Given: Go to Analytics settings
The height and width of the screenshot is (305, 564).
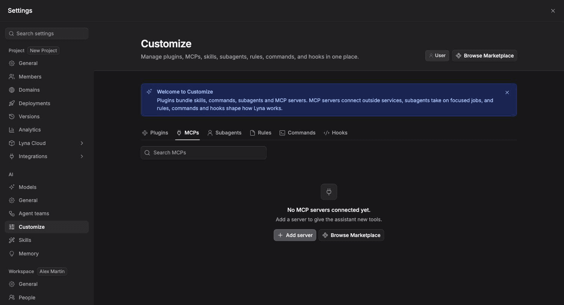Looking at the screenshot, I should (47, 130).
